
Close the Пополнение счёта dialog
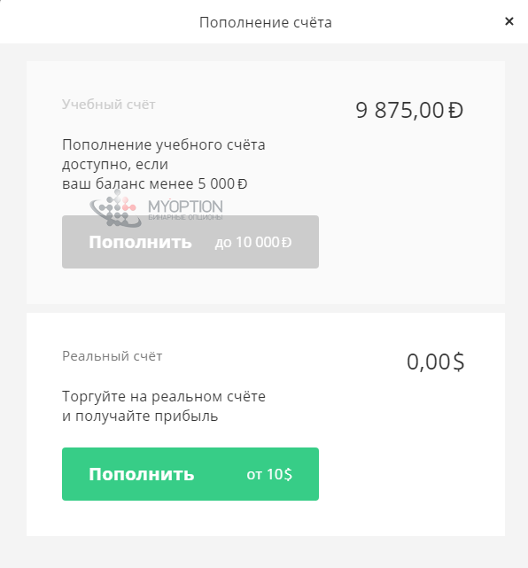(x=509, y=22)
